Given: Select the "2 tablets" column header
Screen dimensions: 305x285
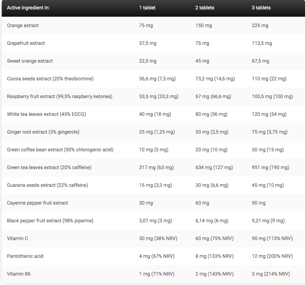Looking at the screenshot, I should (x=205, y=8).
